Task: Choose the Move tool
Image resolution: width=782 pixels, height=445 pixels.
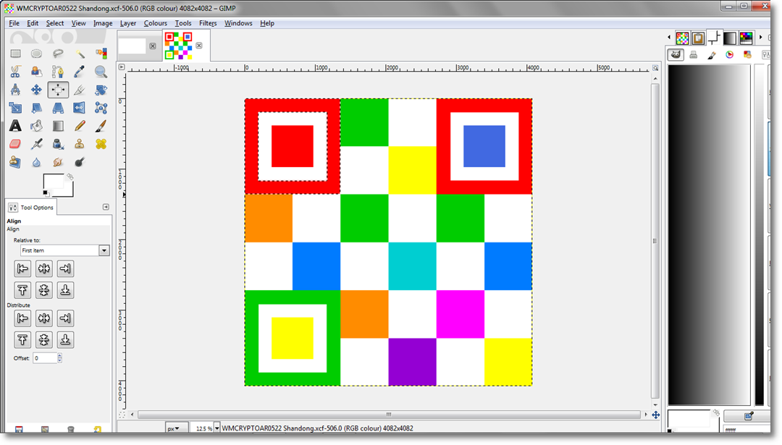Action: 36,90
